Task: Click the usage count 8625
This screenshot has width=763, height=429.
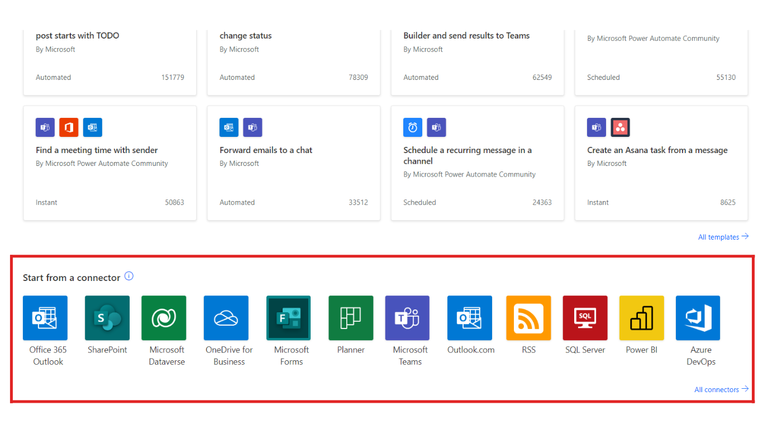Action: tap(728, 202)
